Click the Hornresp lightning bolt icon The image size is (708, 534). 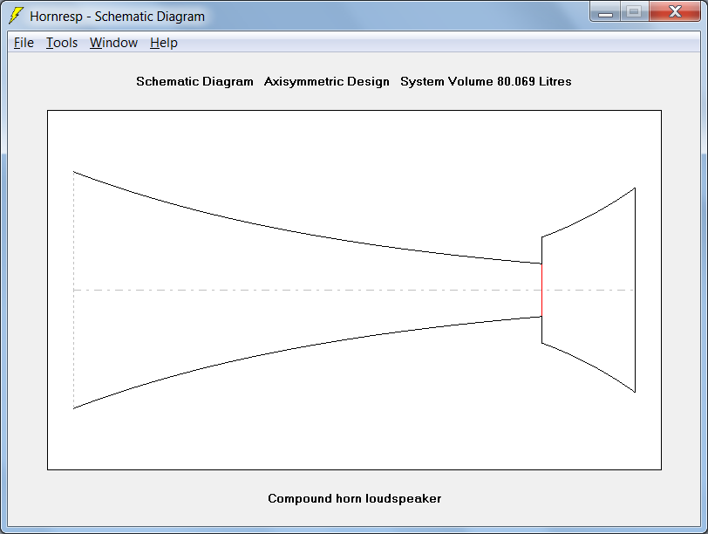point(17,16)
